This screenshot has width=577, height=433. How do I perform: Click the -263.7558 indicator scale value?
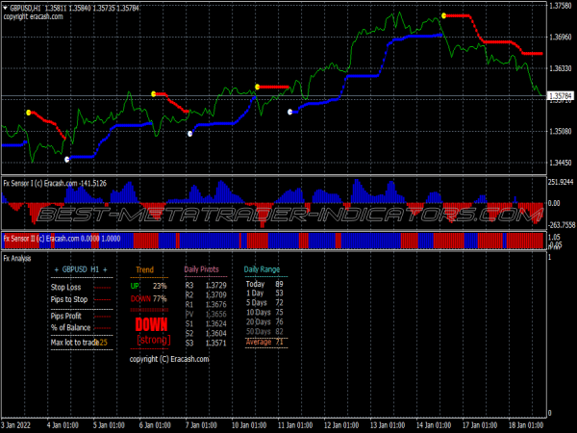pos(562,224)
